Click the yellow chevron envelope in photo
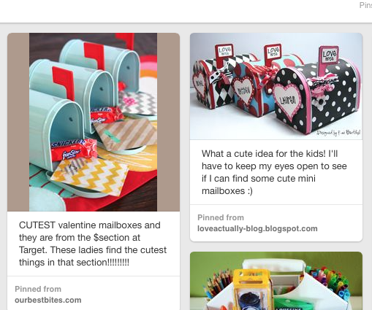Image resolution: width=372 pixels, height=310 pixels. click(90, 174)
